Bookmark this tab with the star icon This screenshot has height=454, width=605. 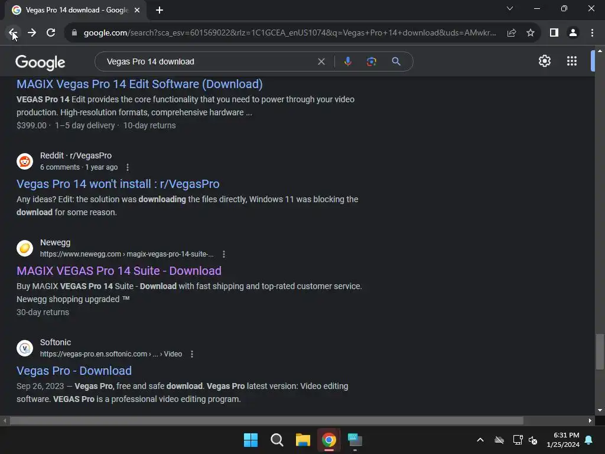click(531, 33)
